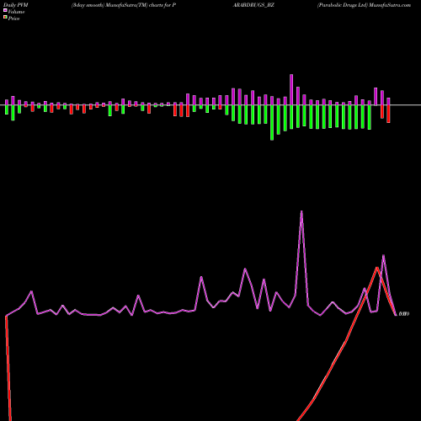421x421 pixels.
Task: Click the '(Parabolic Drugs Ltd) MunafaSutra.com' text
Action: tap(364, 5)
